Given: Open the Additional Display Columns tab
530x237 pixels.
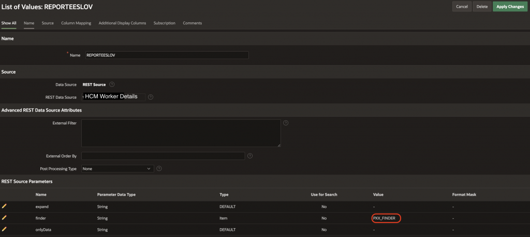Looking at the screenshot, I should (122, 23).
